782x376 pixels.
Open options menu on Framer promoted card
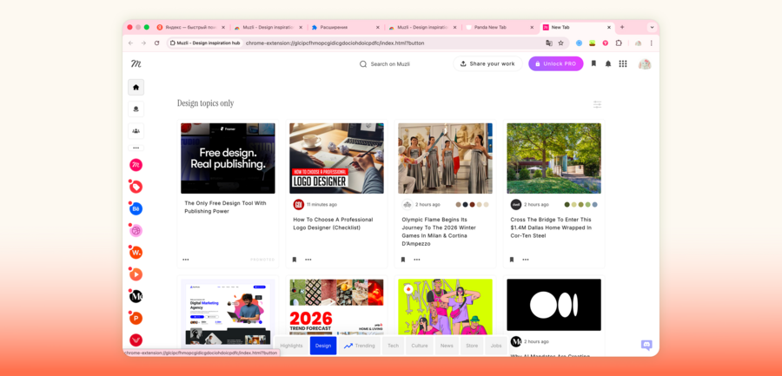tap(186, 259)
